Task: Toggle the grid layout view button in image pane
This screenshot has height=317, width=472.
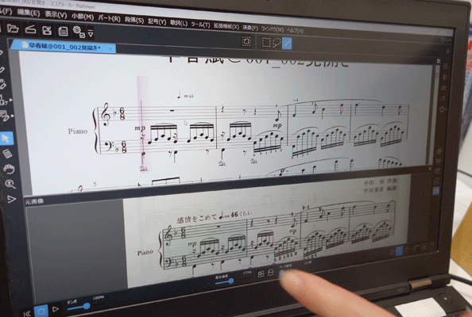Action: tap(261, 273)
